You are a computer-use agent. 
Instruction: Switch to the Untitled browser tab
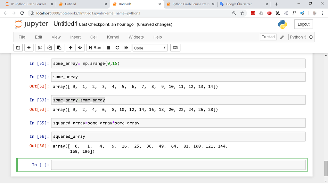point(83,4)
